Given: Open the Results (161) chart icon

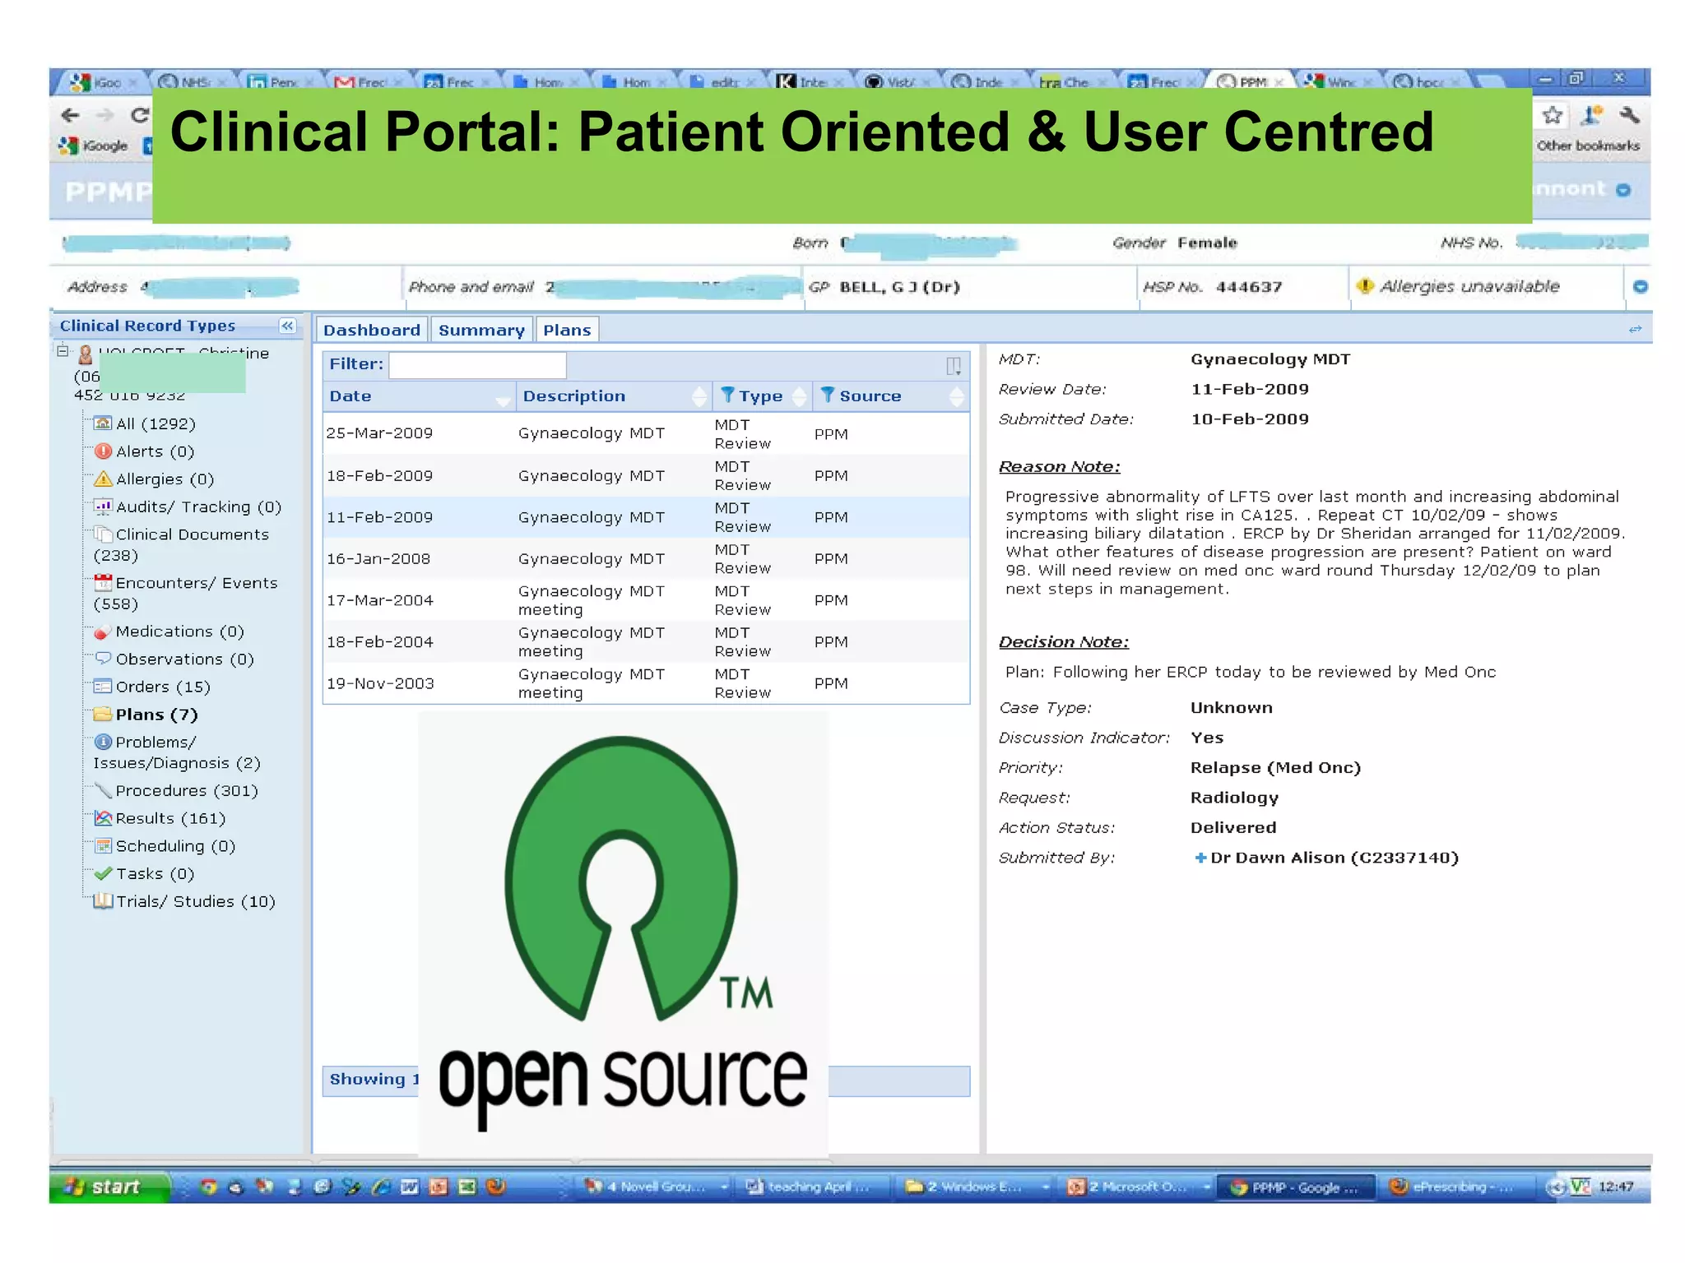Looking at the screenshot, I should (x=103, y=818).
